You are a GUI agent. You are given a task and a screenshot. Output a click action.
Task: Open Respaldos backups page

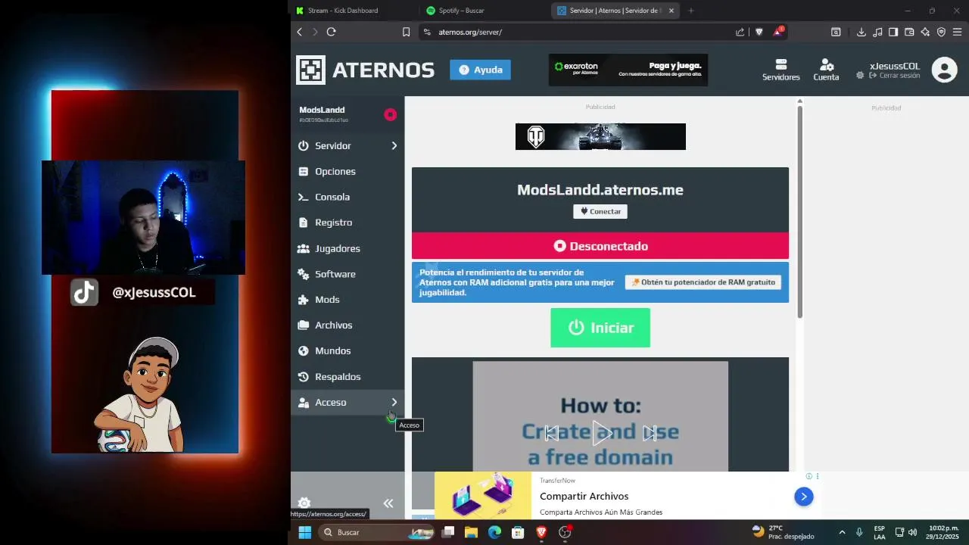[347, 376]
